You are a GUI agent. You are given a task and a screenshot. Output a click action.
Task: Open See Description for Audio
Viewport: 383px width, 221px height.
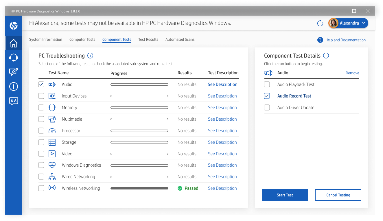223,84
